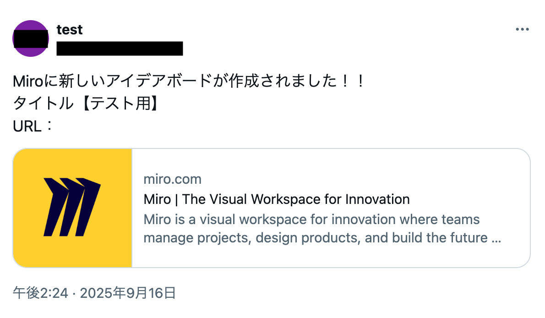Screen dimensions: 545x318
Task: Click the dark Miro logo mark
Action: click(x=72, y=206)
